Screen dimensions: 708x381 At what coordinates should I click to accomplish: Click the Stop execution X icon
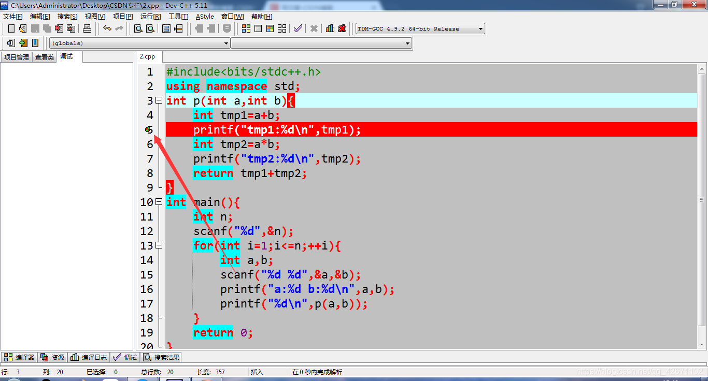[314, 28]
